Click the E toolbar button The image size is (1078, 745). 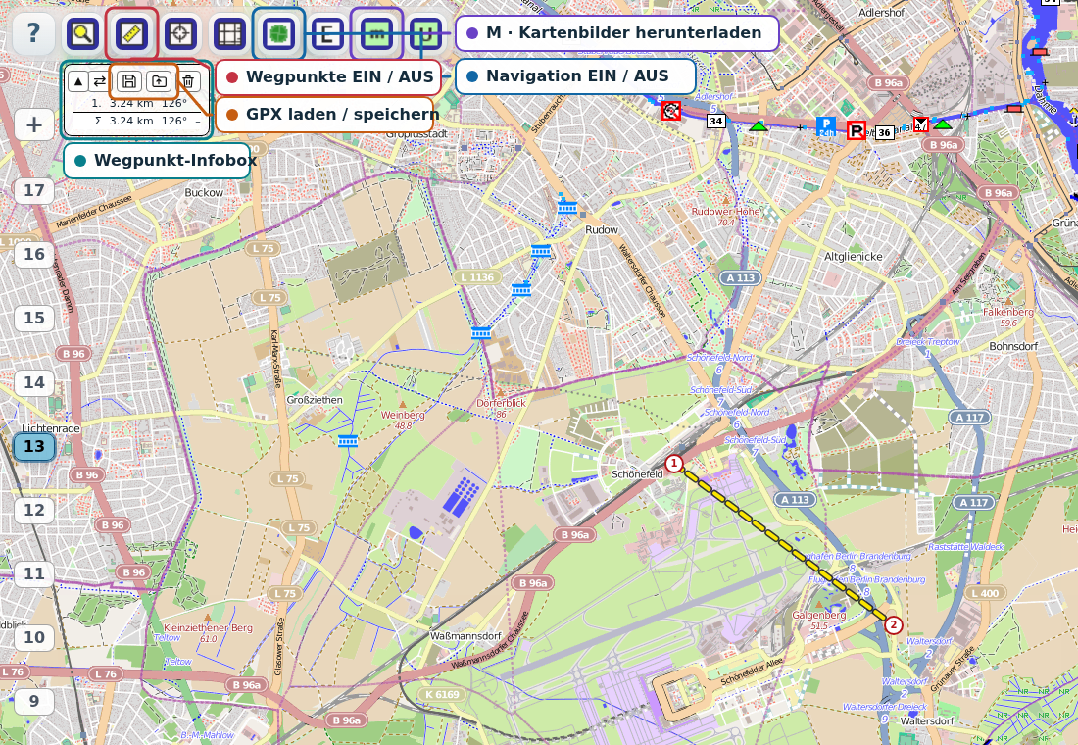327,33
